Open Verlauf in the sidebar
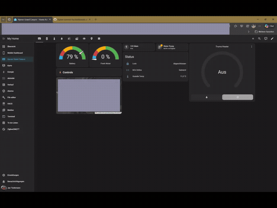The image size is (277, 208). click(17, 85)
